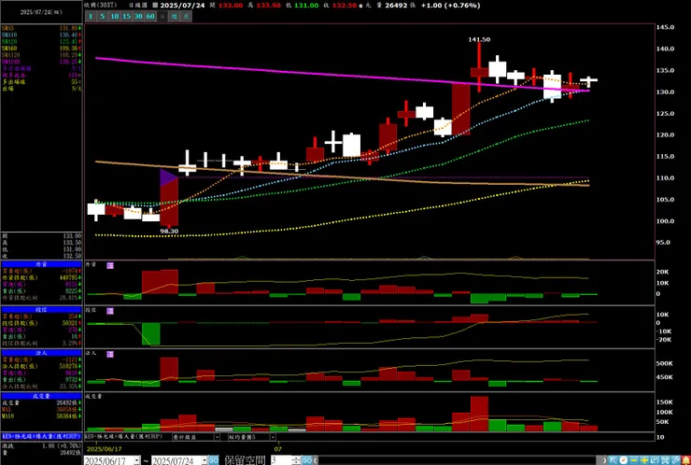Click the GO button next to end date
This screenshot has height=465, width=691.
point(213,460)
